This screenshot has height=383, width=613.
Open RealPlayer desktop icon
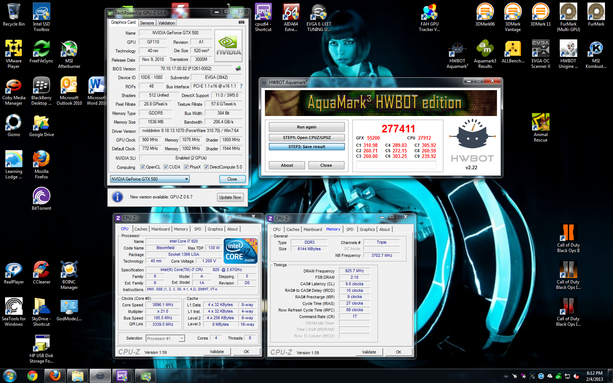click(x=14, y=272)
